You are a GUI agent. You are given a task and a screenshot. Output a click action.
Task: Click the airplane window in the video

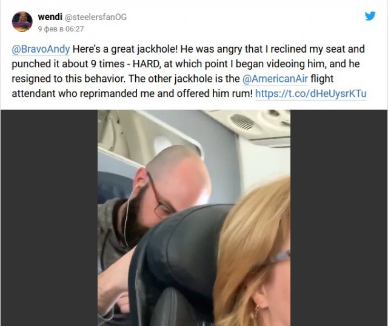coord(162,144)
